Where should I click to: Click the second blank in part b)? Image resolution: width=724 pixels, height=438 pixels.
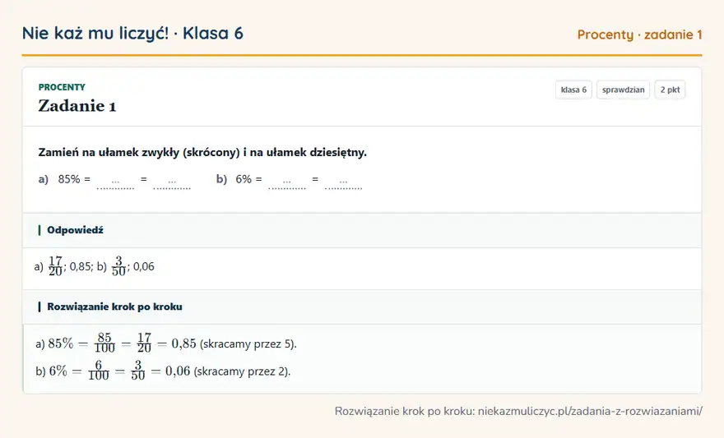343,181
